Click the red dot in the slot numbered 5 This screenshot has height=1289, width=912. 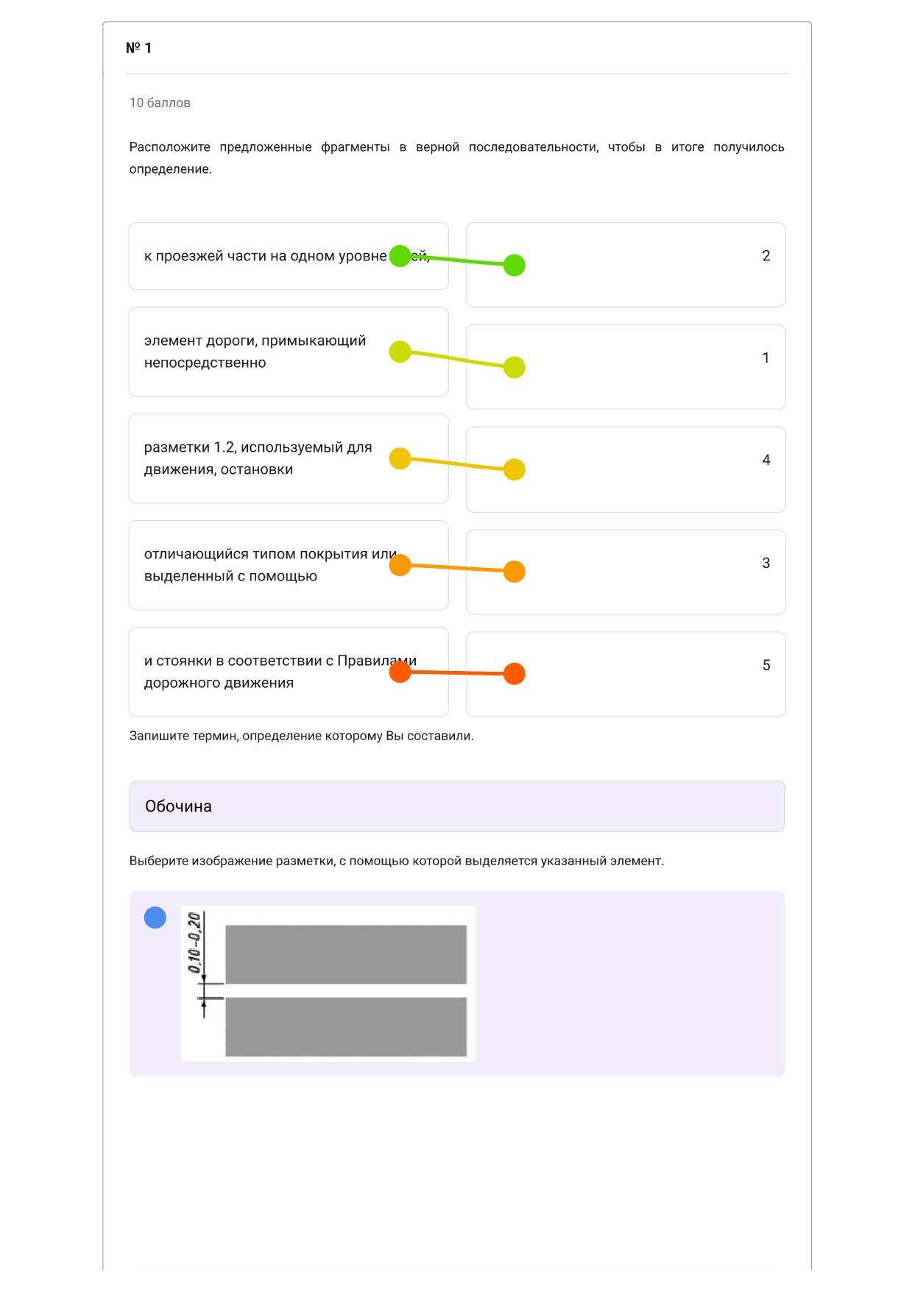coord(515,674)
